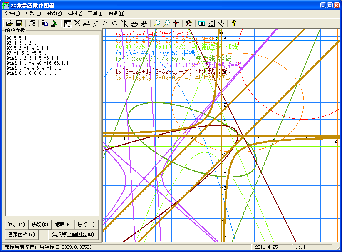Click the time 1:11 in status bar

point(300,247)
